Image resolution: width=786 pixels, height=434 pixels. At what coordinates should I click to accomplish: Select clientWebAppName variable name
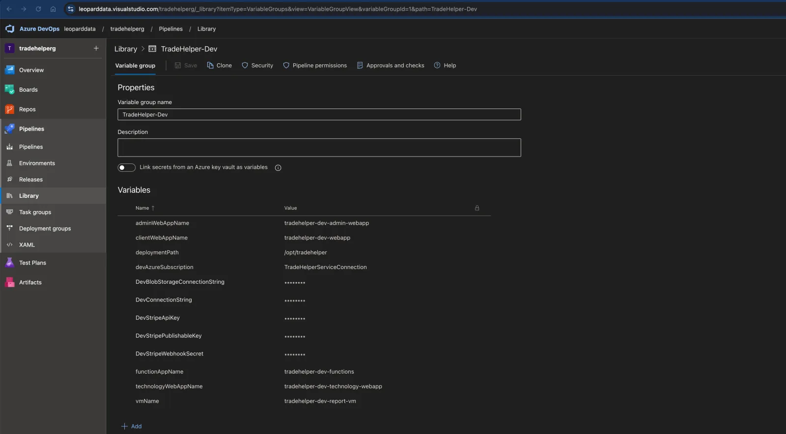(162, 238)
